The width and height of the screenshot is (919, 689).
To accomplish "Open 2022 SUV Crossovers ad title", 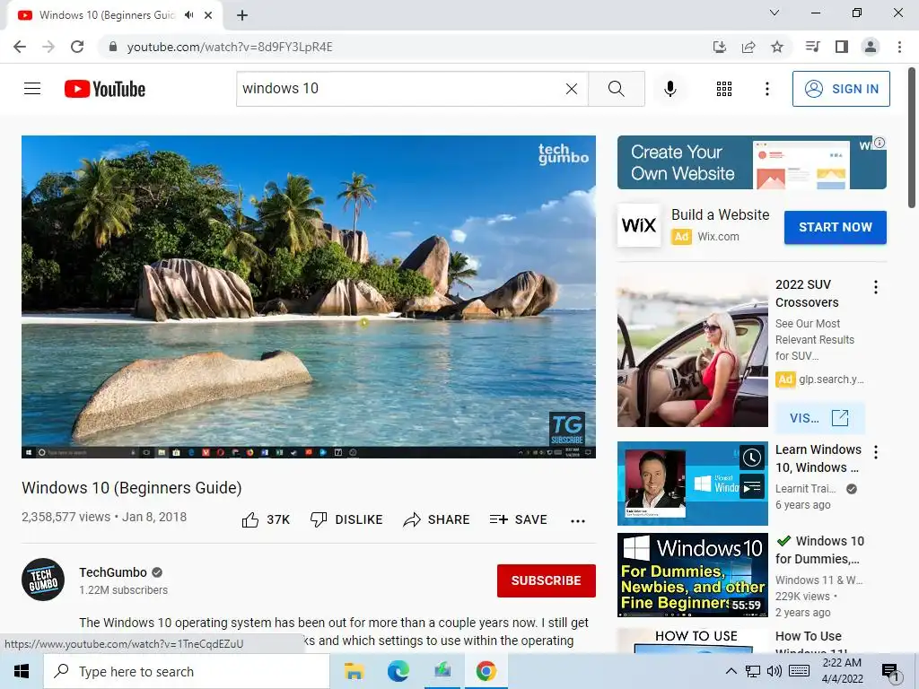I will (807, 293).
